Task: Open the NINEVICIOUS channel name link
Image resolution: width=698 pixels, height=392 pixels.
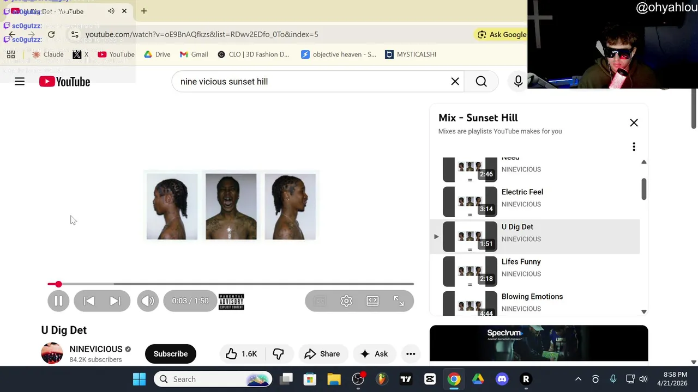Action: click(x=96, y=349)
